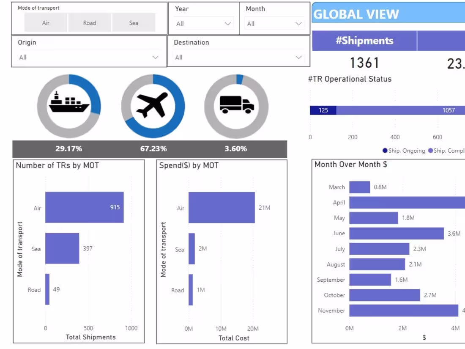Click the dark 125 segment of status bar
The height and width of the screenshot is (349, 465).
[x=323, y=110]
